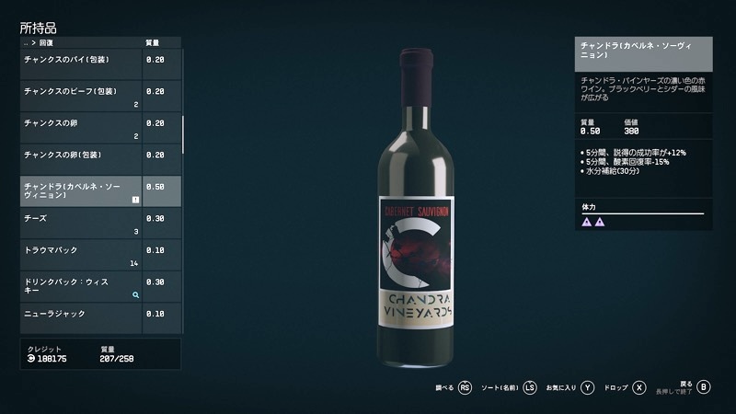The image size is (736, 414).
Task: Sort the list by the 質量 column header
Action: (x=152, y=42)
